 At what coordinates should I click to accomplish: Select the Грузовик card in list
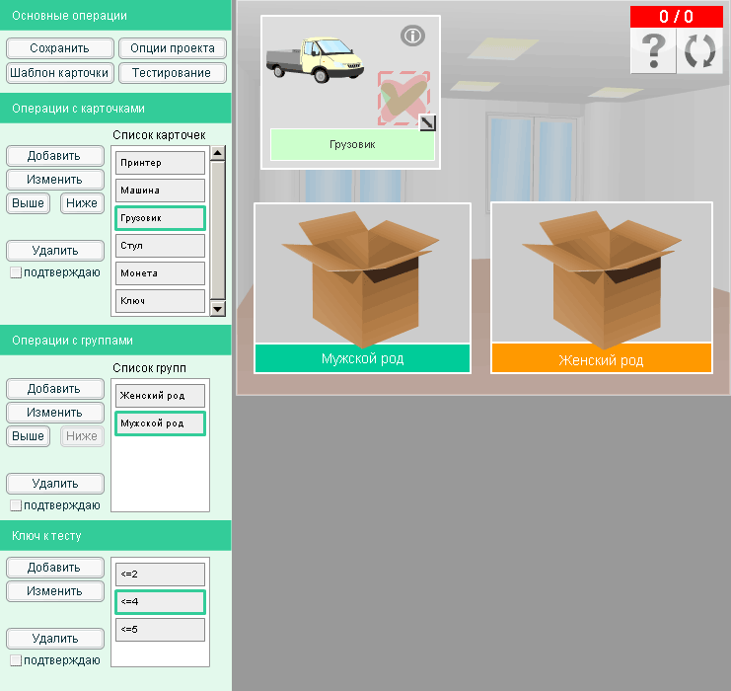coord(161,218)
